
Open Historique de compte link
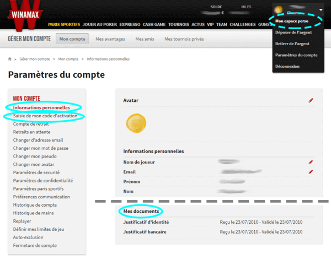pyautogui.click(x=35, y=205)
